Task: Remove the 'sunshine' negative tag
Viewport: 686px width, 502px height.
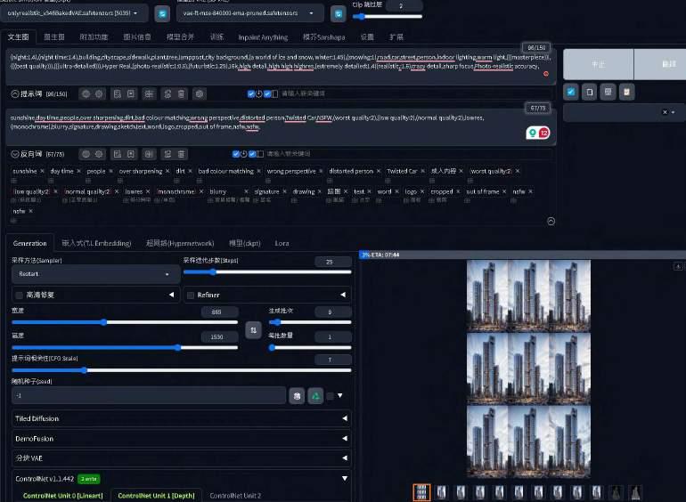Action: click(43, 171)
